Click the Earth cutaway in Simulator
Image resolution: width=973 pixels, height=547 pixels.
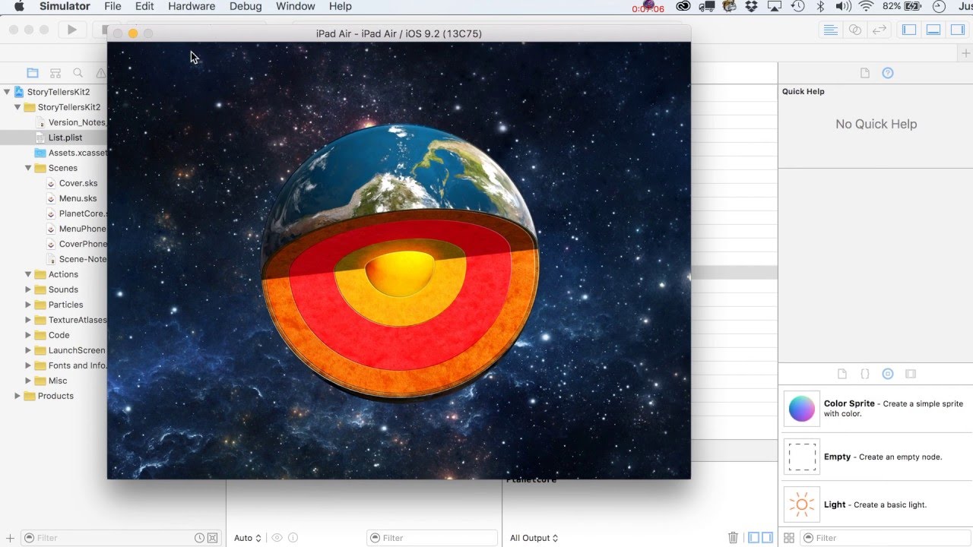click(400, 262)
